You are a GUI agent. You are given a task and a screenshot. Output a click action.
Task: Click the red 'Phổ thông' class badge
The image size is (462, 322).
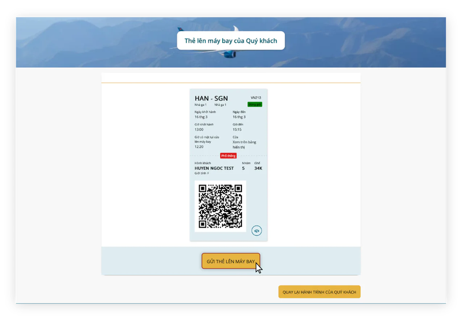coord(228,156)
